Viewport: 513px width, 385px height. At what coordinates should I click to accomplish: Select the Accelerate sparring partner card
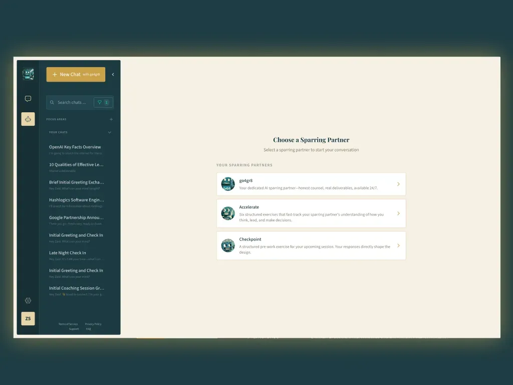click(x=311, y=214)
